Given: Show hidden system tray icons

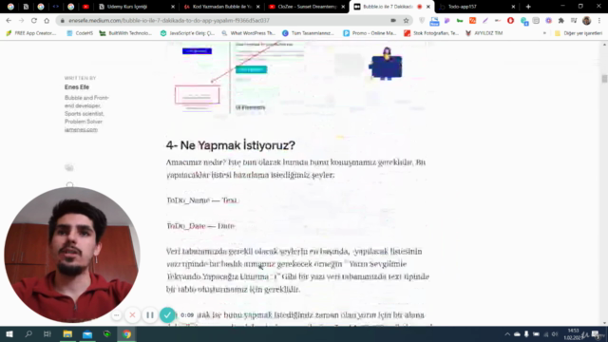Looking at the screenshot, I should 507,334.
